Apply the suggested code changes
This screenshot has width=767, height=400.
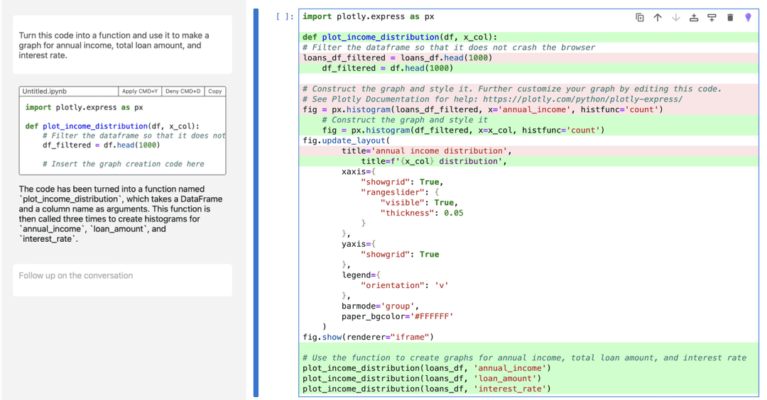[x=139, y=91]
